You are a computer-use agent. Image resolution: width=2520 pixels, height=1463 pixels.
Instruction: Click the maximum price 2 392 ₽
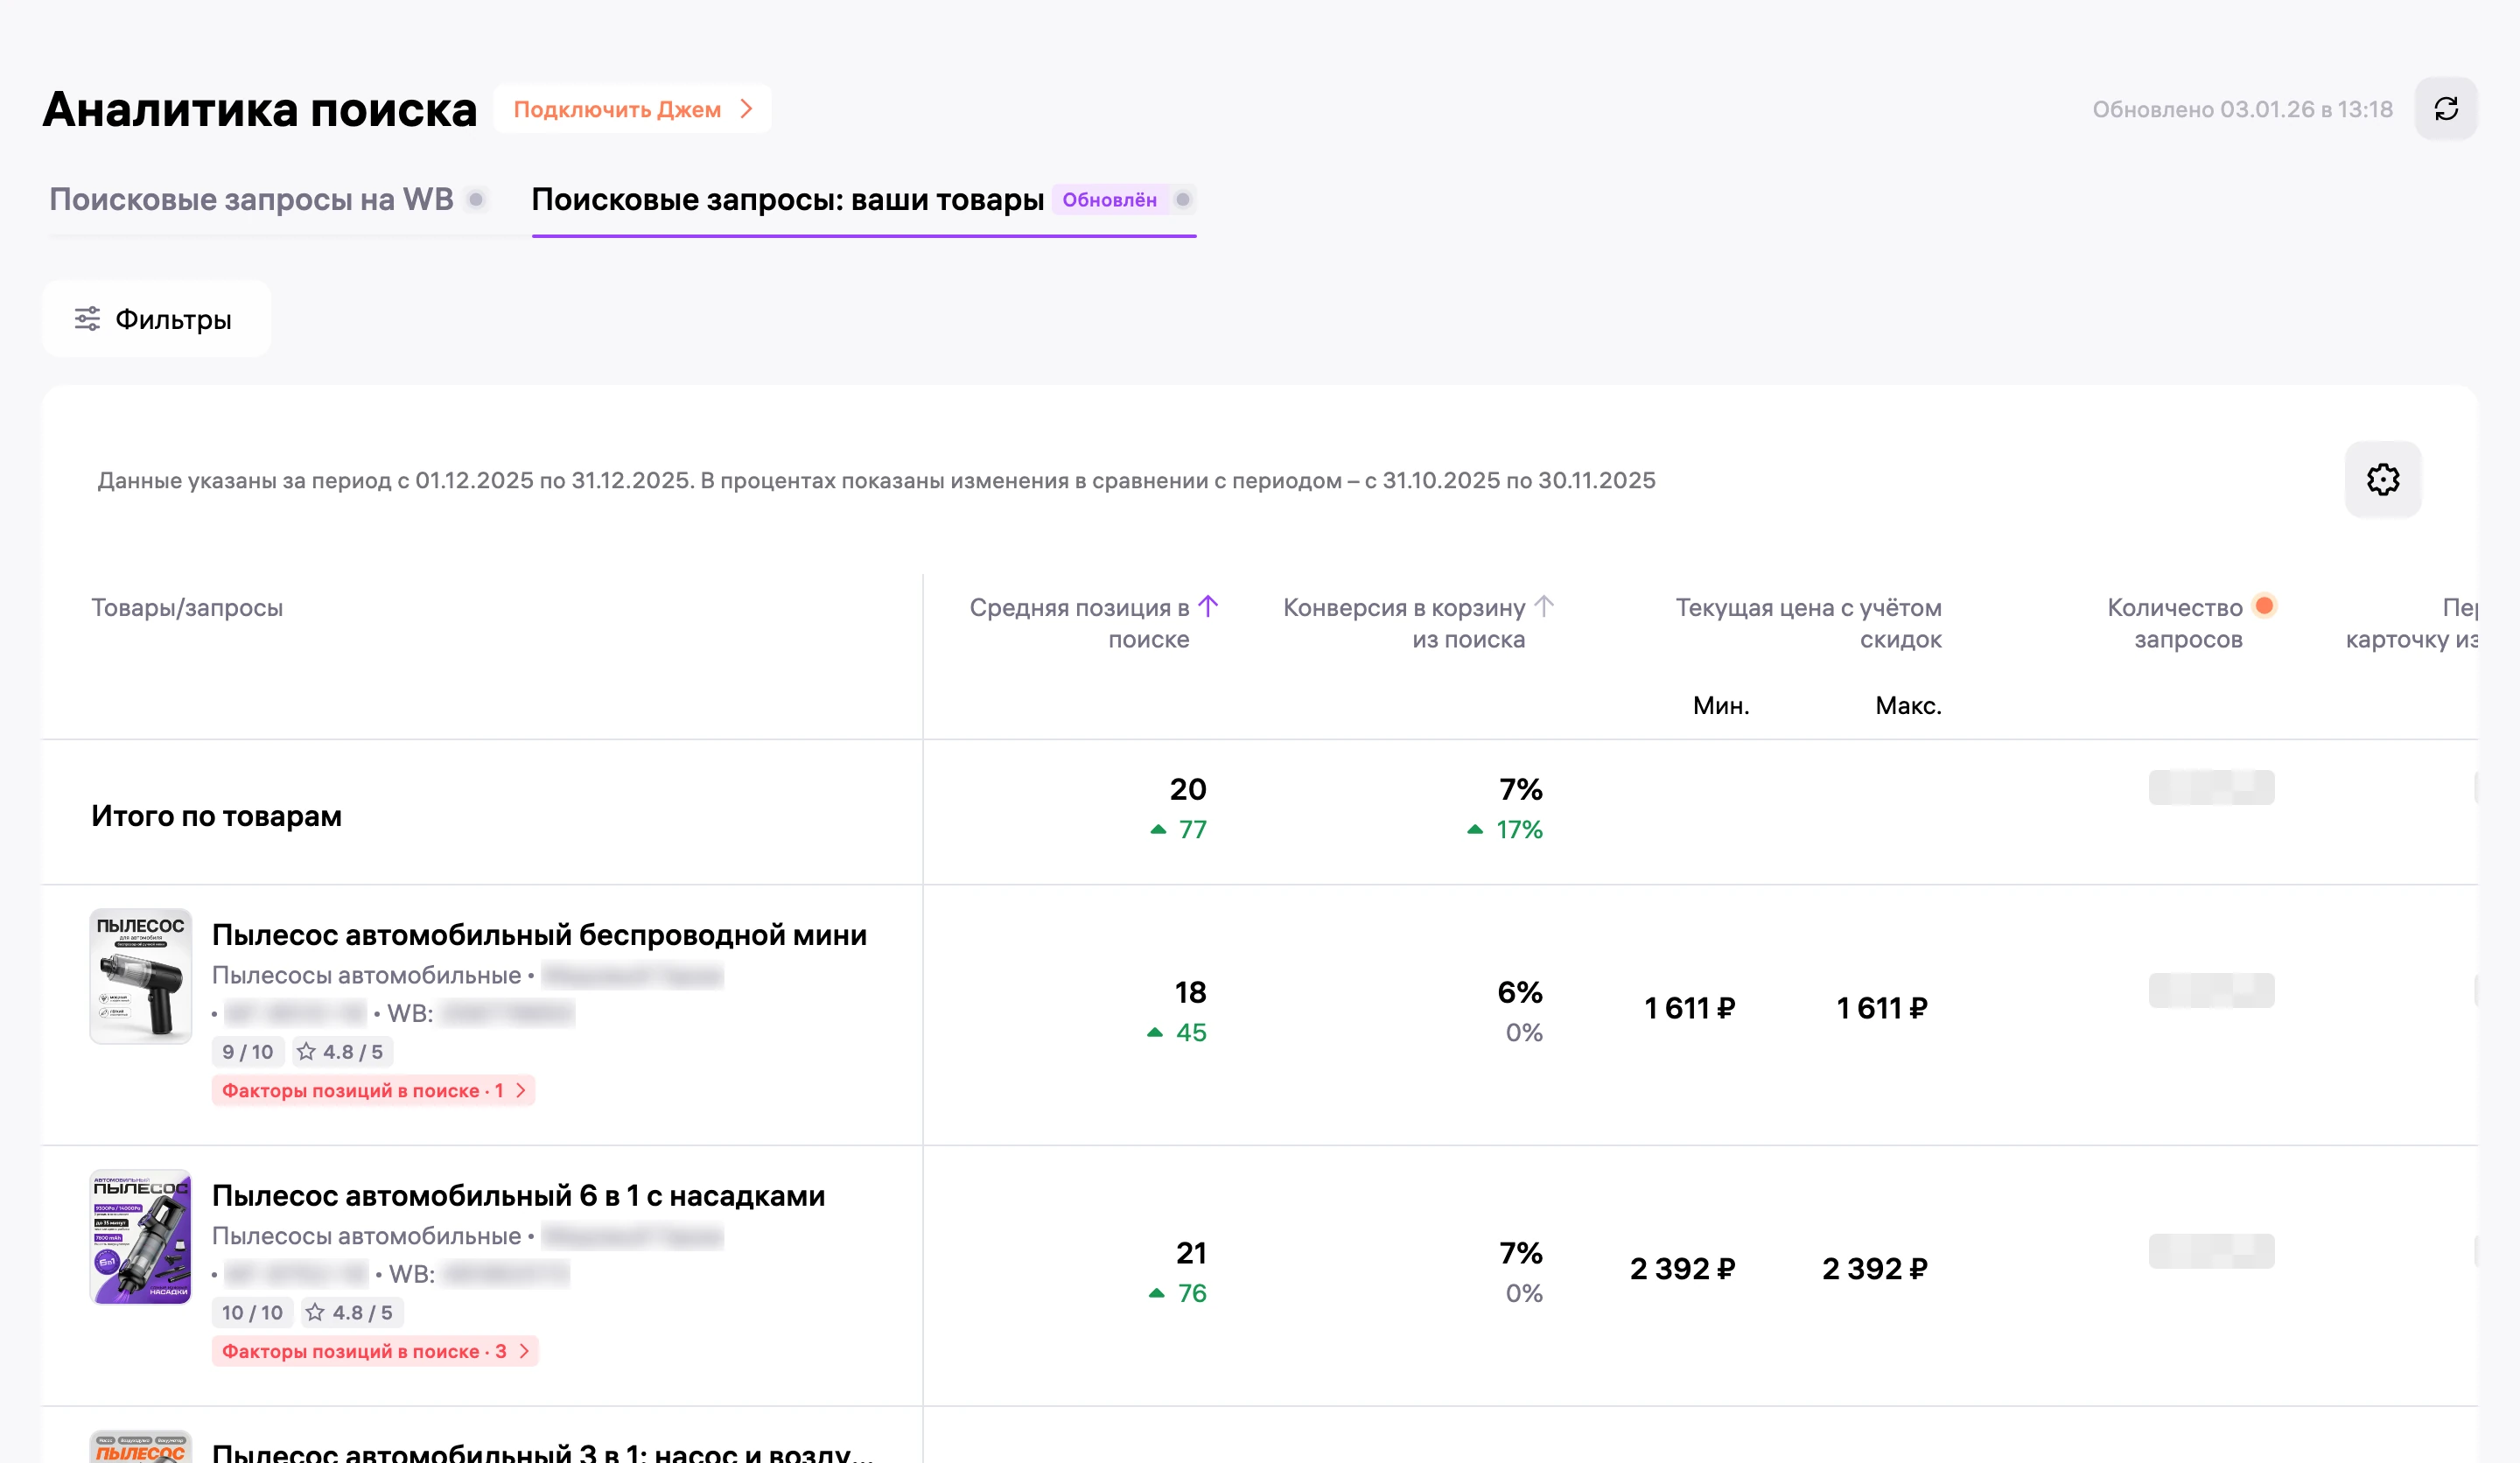pyautogui.click(x=1874, y=1269)
